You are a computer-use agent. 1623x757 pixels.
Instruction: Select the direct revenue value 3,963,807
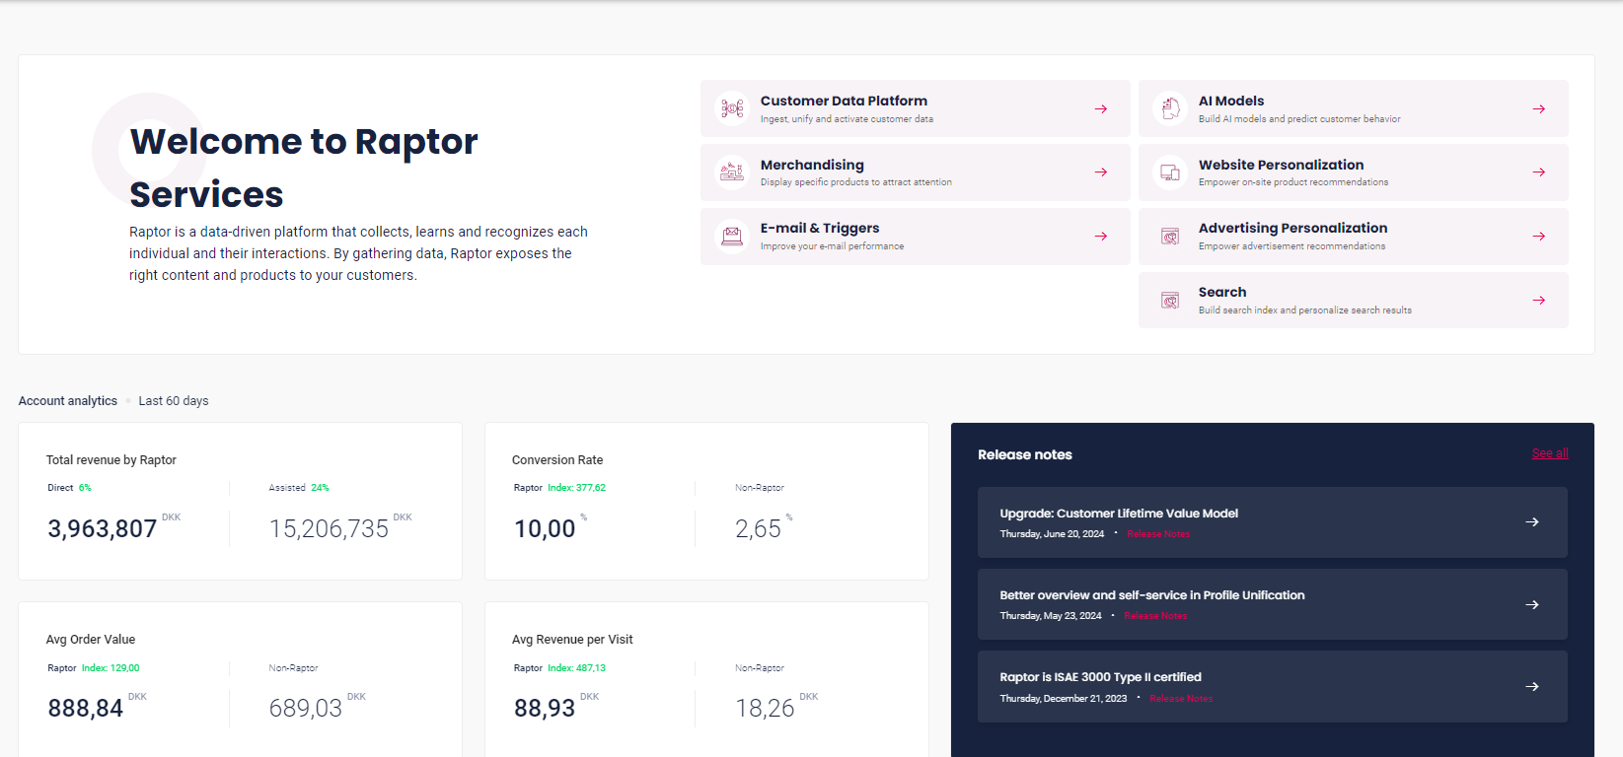click(103, 529)
